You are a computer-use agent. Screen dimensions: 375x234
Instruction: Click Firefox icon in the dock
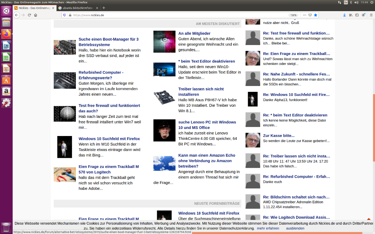click(x=6, y=34)
